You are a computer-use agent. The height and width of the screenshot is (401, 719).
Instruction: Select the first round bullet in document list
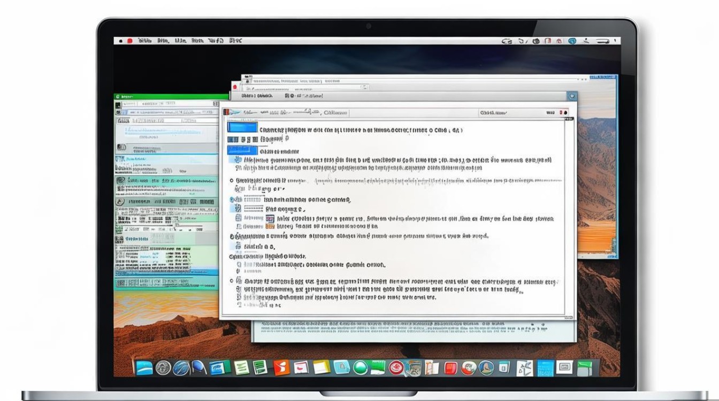232,181
